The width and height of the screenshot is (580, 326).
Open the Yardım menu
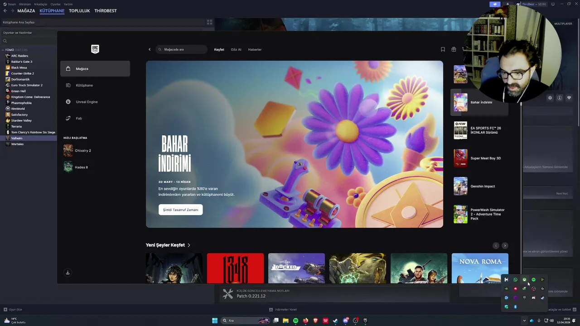pyautogui.click(x=68, y=4)
